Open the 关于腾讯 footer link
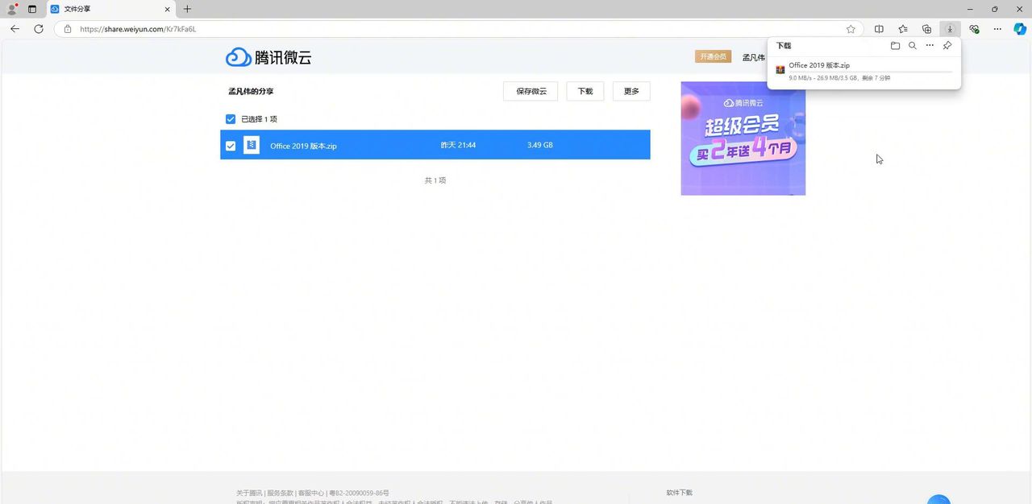The width and height of the screenshot is (1032, 504). tap(249, 493)
